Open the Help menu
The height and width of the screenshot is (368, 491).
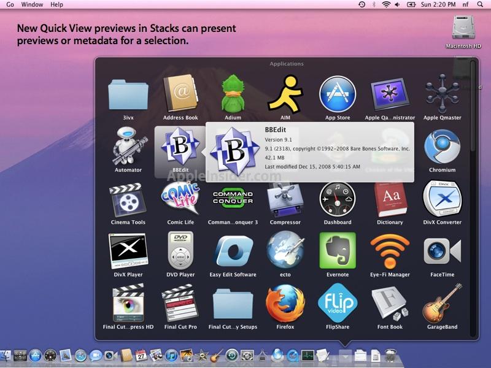tap(56, 4)
